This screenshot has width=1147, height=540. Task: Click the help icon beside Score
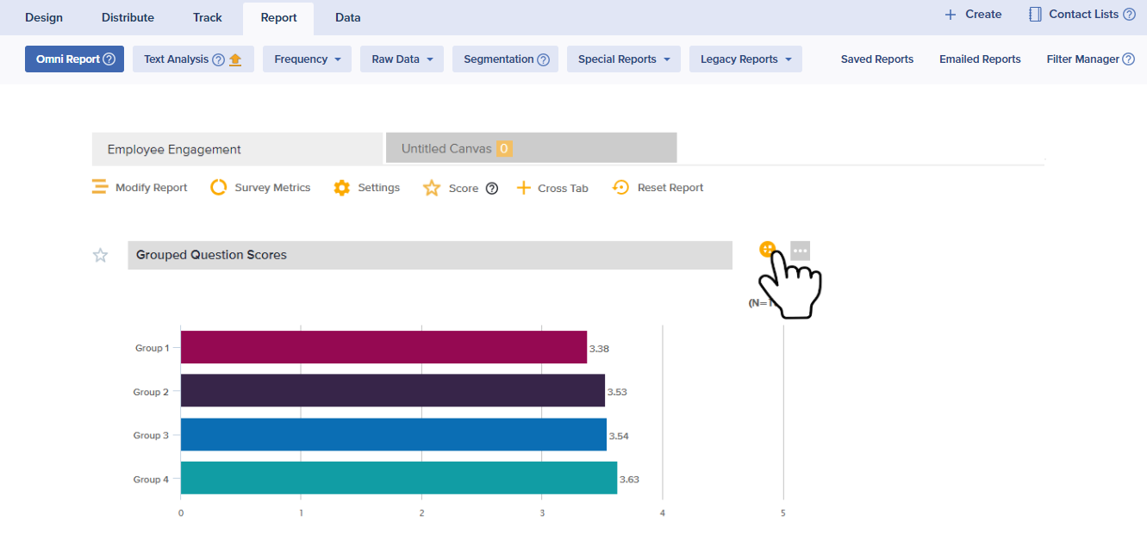pos(492,189)
